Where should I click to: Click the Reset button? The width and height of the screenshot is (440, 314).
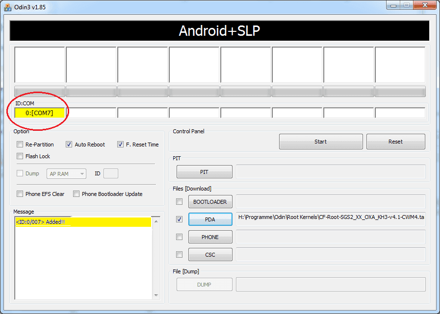[396, 142]
